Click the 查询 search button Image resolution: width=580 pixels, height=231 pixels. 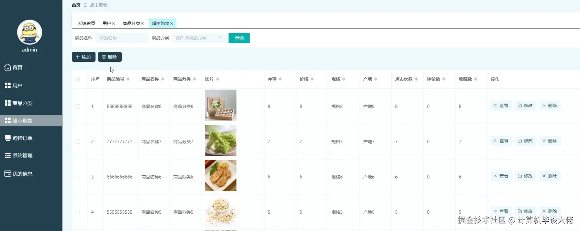(239, 38)
